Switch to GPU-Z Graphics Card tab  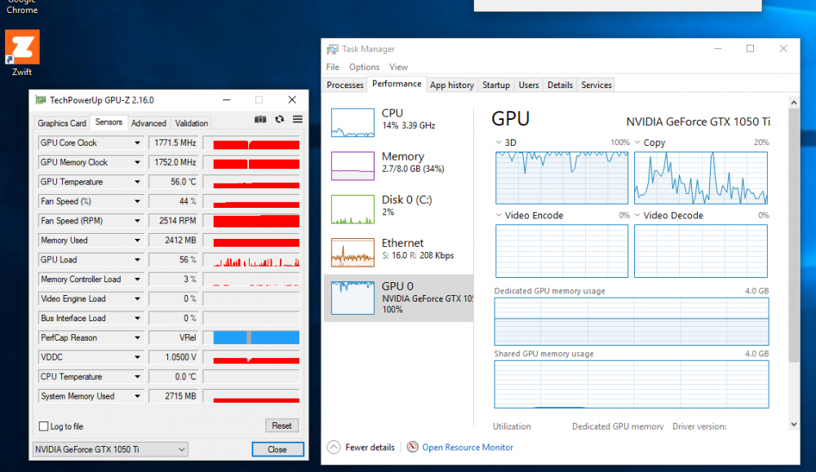click(62, 123)
